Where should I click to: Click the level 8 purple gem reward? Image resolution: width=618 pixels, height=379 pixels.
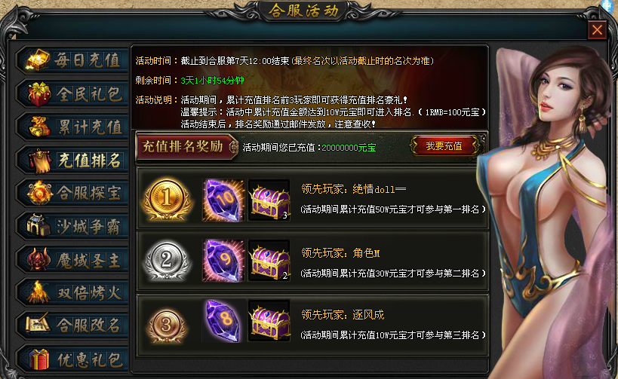223,320
